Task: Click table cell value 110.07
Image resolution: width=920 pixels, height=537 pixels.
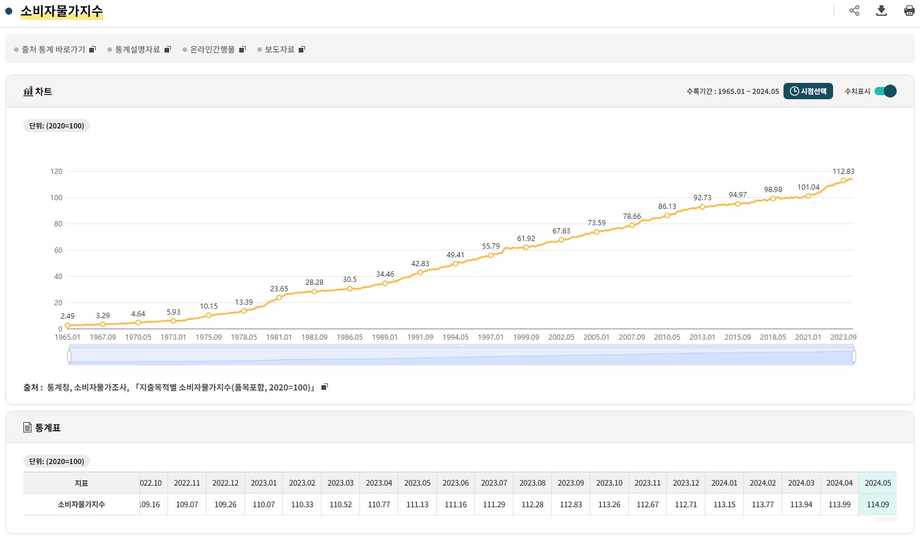Action: coord(264,504)
